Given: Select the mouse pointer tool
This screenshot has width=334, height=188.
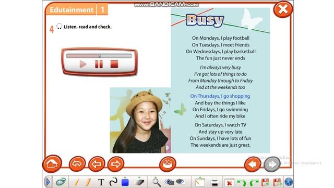Looking at the screenshot, I should pyautogui.click(x=61, y=182).
